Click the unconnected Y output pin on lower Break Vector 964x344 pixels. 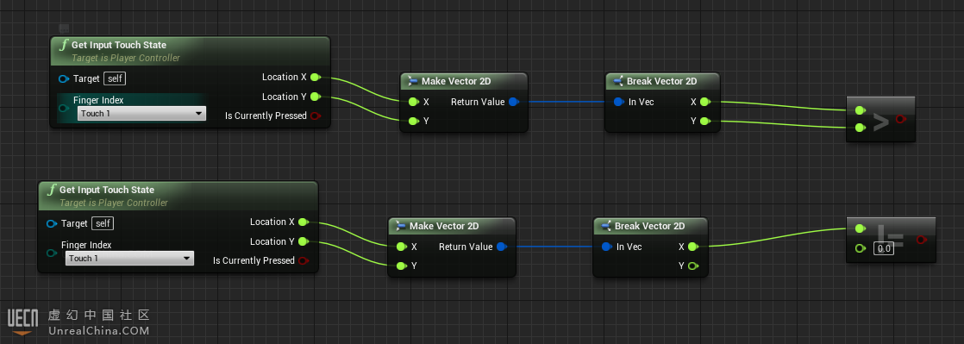pyautogui.click(x=693, y=266)
